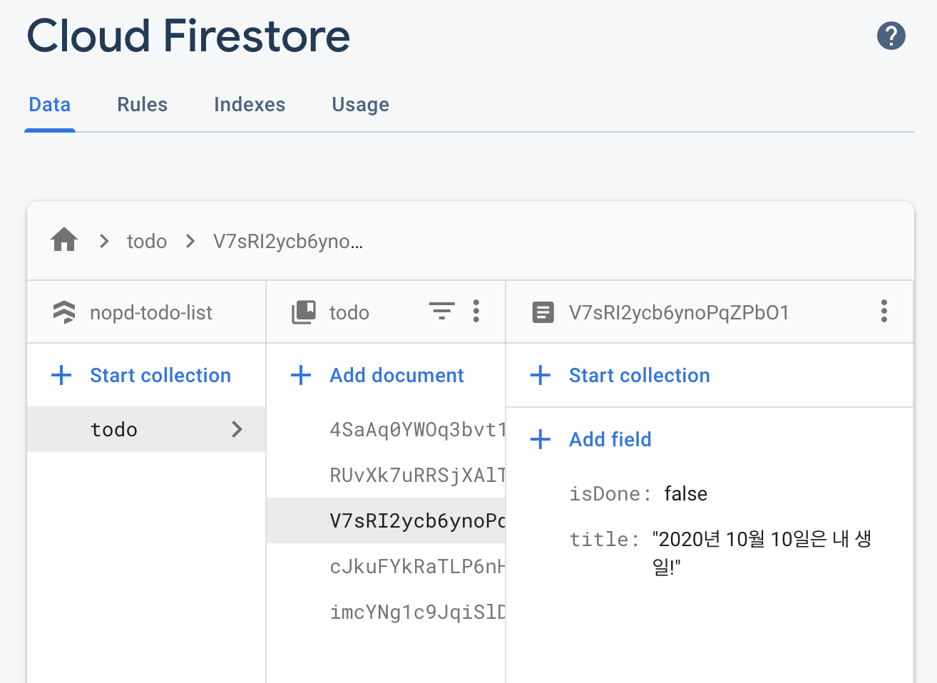Open document V7sRI2ycb6ynoPqZPbO1 three-dot menu
Image resolution: width=937 pixels, height=683 pixels.
coord(884,311)
